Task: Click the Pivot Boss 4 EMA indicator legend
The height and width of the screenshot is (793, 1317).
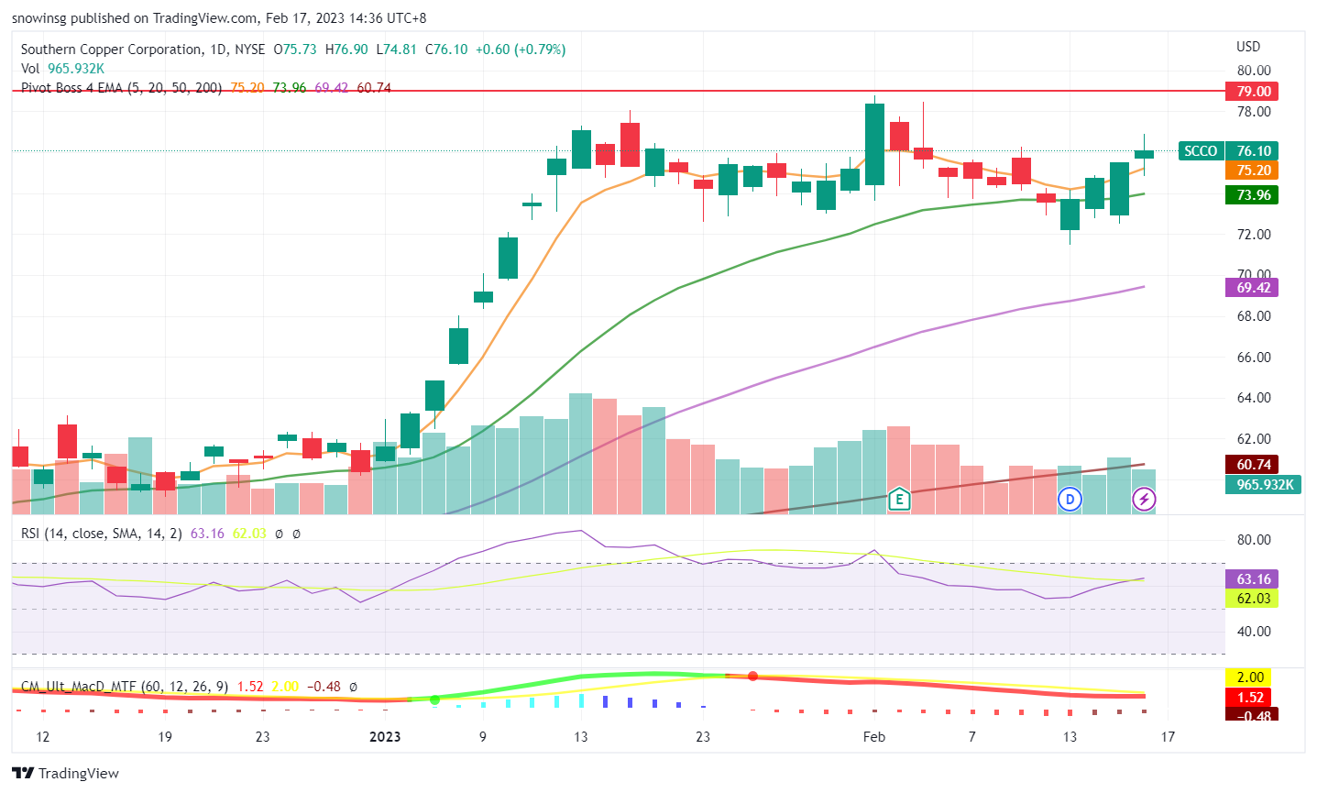Action: pyautogui.click(x=121, y=88)
